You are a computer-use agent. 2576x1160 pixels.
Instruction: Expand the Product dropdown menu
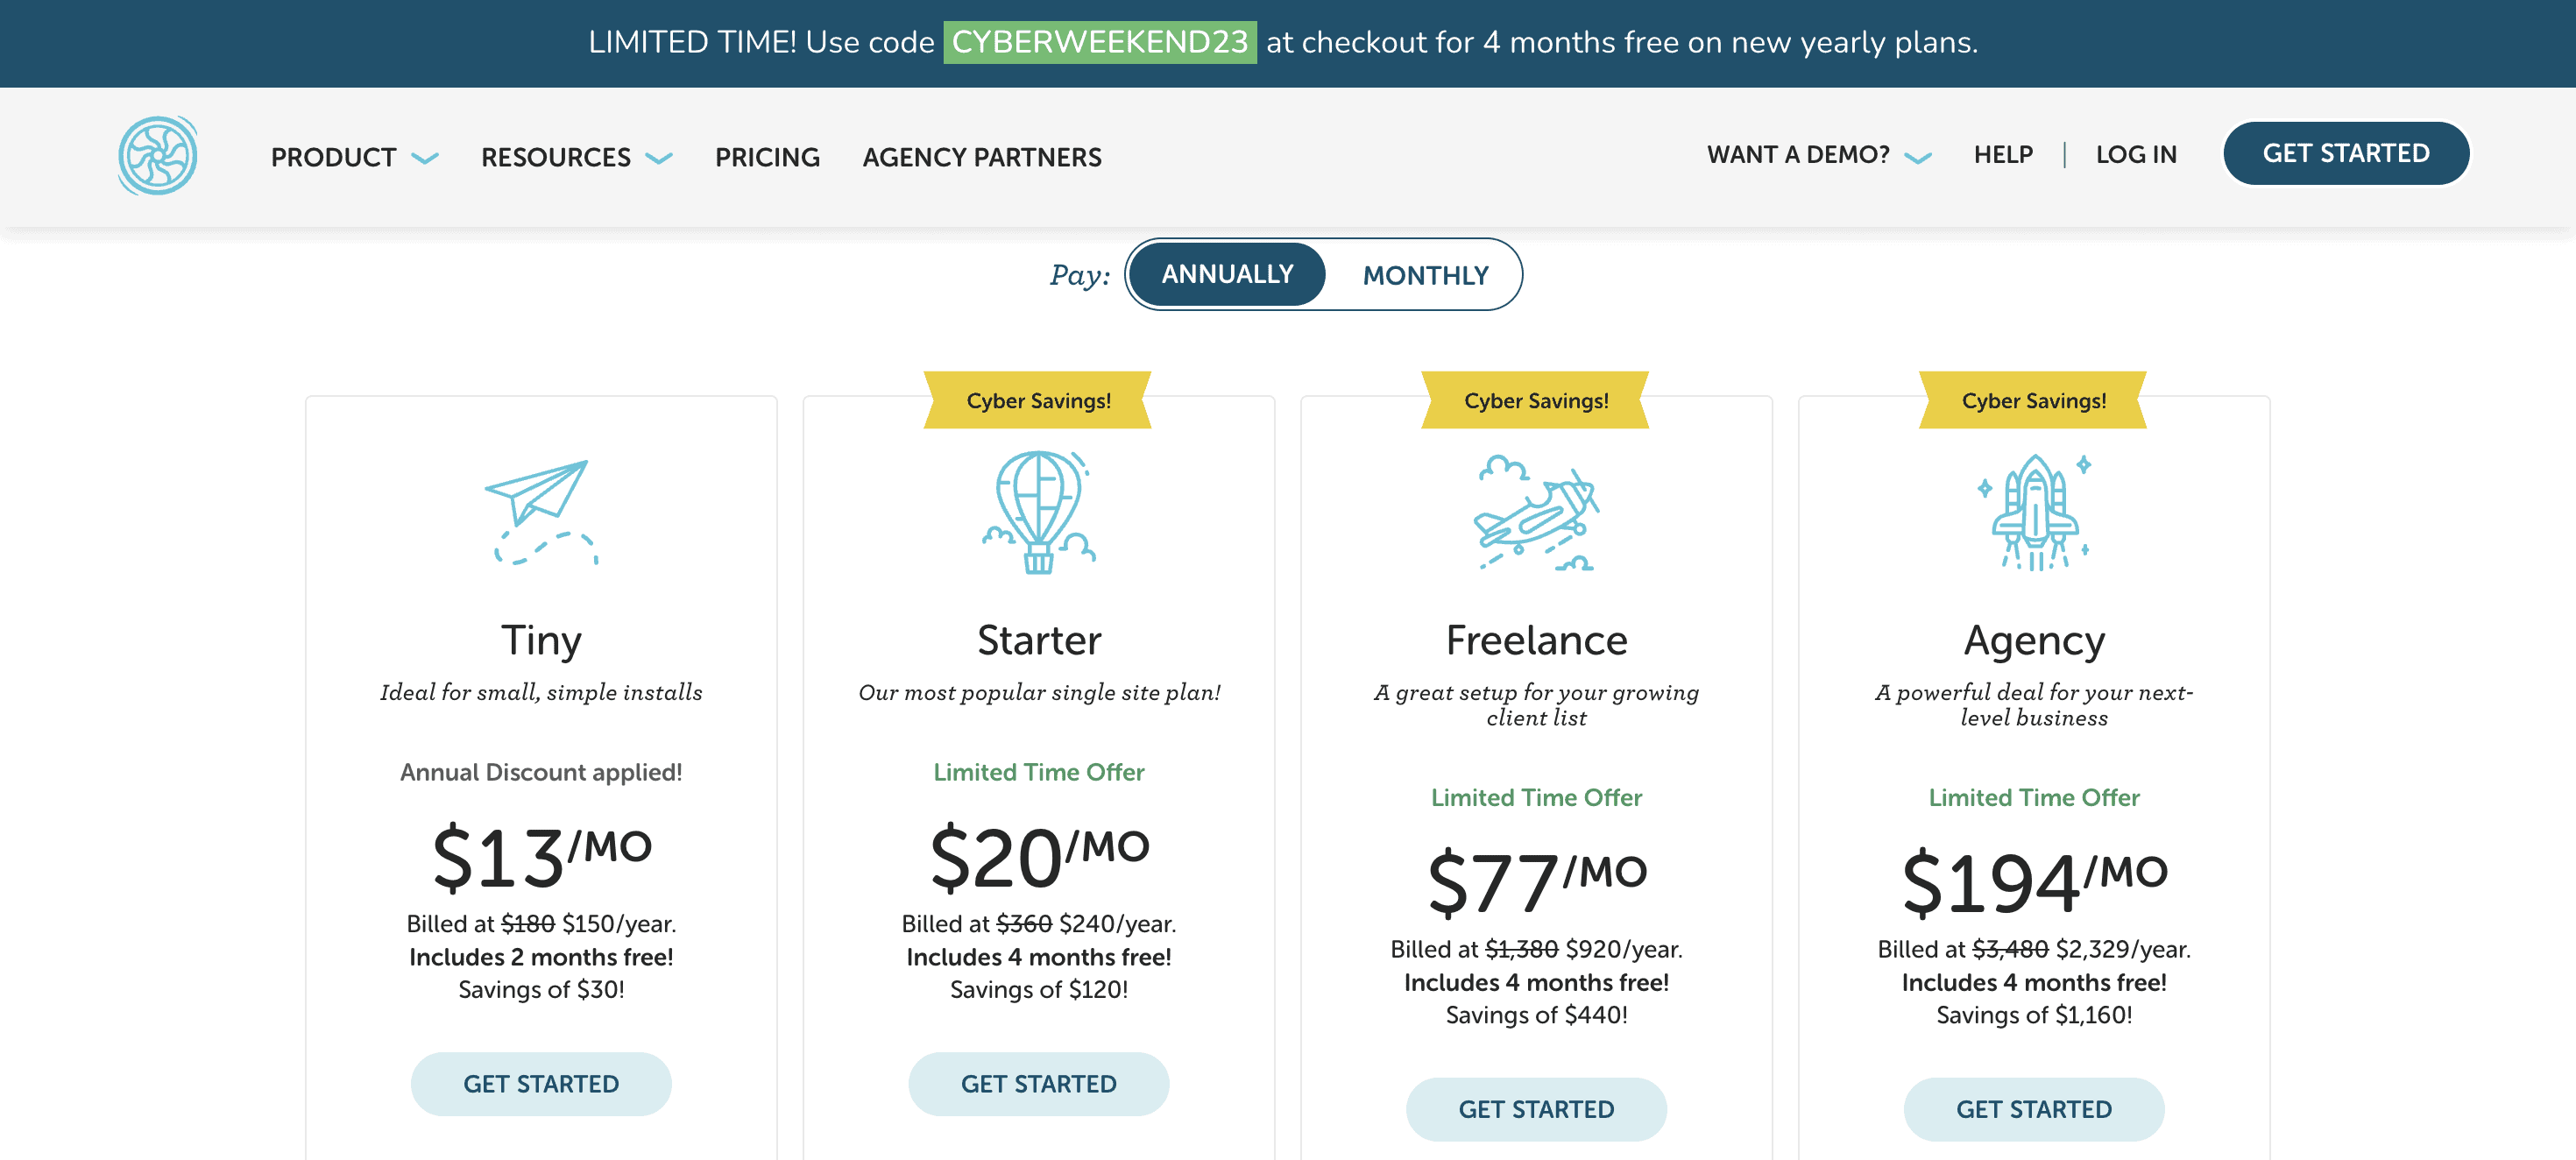coord(354,157)
